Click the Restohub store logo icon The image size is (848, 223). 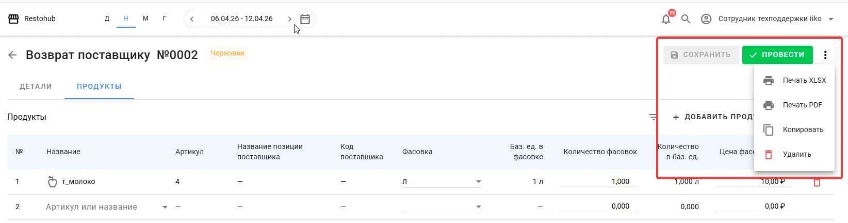point(13,19)
